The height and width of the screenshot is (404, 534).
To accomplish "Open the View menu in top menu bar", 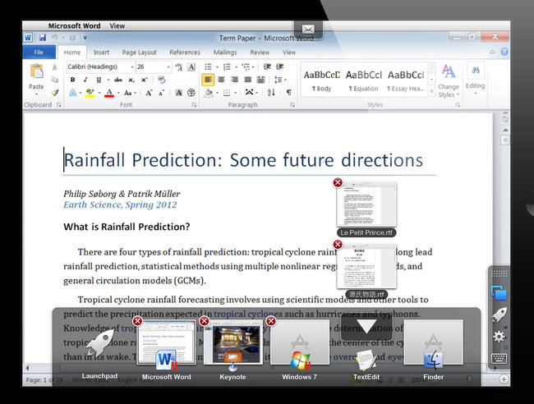I will 117,26.
